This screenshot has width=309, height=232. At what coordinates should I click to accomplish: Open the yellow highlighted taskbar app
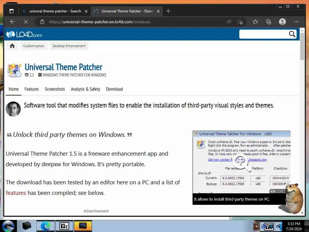83,226
